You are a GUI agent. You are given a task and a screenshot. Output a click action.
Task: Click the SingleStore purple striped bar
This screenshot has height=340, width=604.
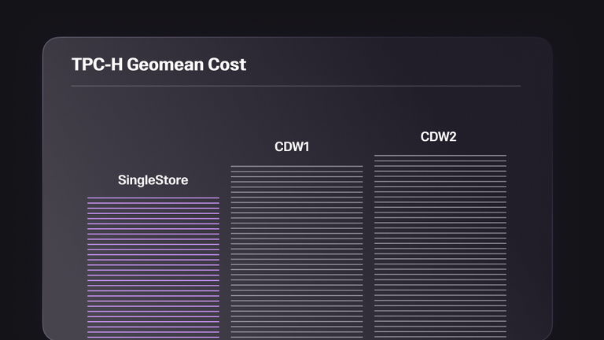153,268
